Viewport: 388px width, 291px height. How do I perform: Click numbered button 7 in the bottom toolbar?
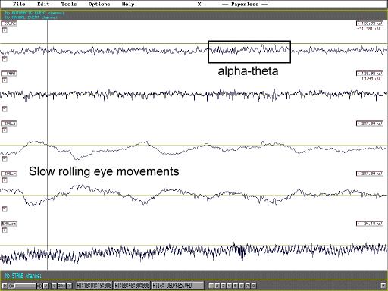(248, 286)
